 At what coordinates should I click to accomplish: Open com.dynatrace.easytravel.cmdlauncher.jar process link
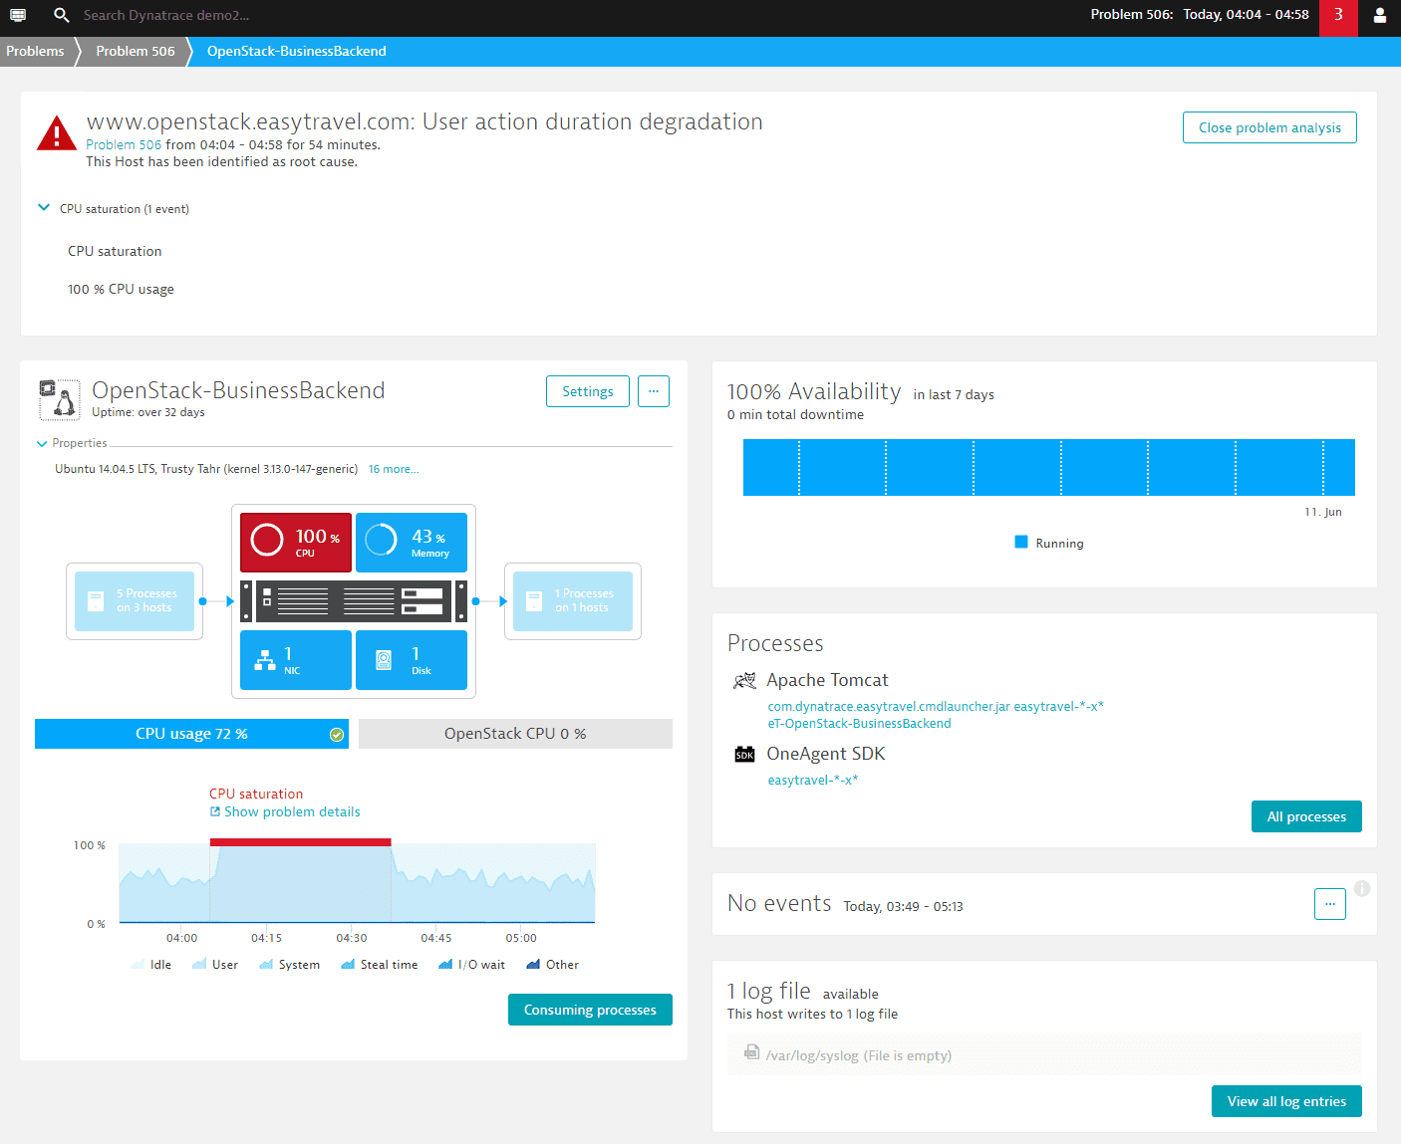pyautogui.click(x=936, y=707)
